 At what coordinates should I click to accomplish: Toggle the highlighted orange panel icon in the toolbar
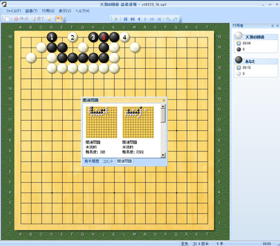click(x=59, y=19)
